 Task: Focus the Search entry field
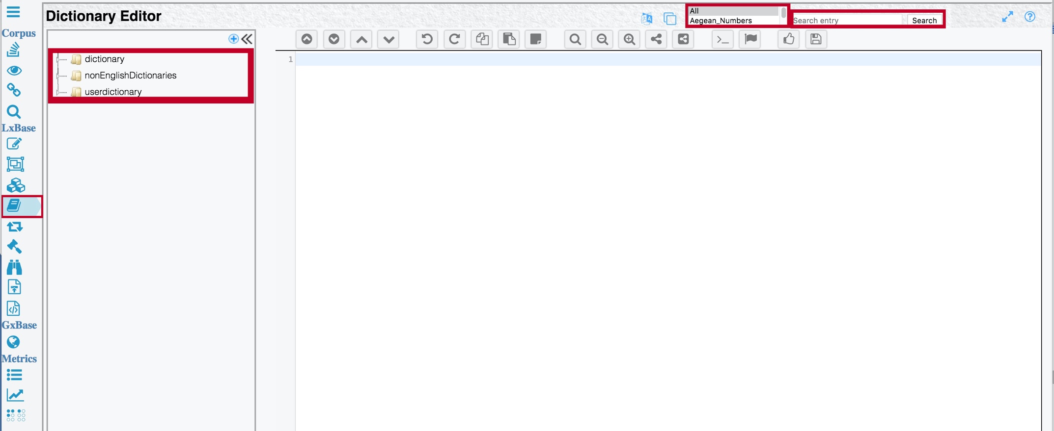pyautogui.click(x=847, y=20)
